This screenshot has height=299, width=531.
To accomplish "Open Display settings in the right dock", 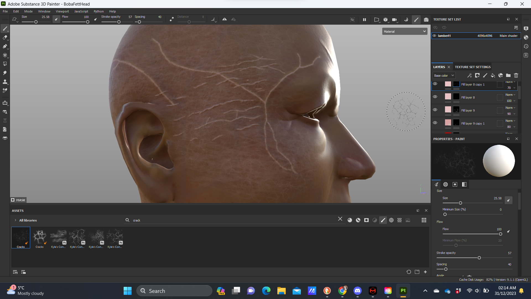I will [526, 29].
